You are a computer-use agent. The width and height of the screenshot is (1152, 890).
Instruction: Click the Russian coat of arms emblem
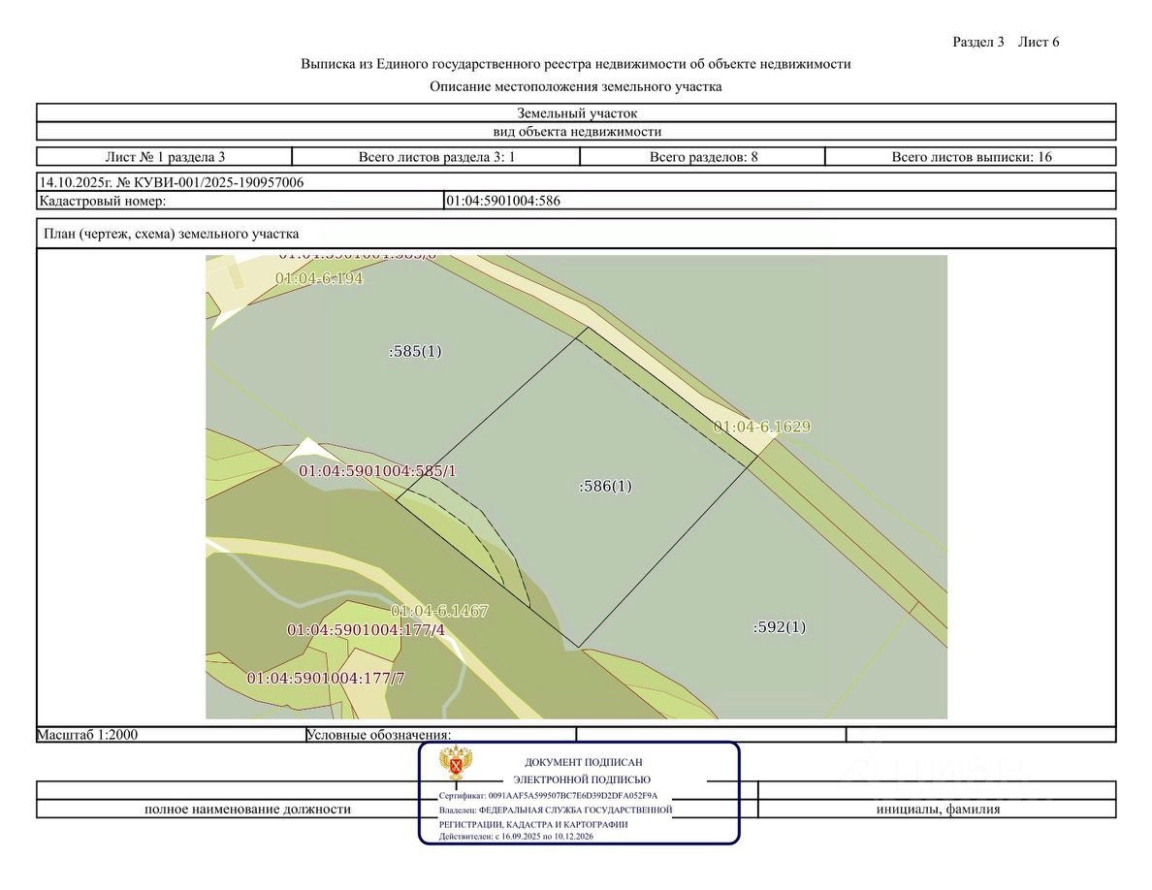[456, 763]
